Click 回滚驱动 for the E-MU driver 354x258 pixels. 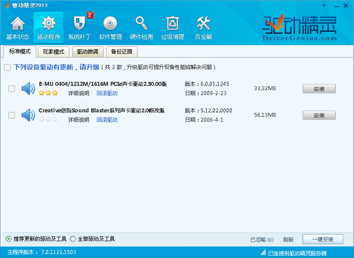pyautogui.click(x=107, y=93)
